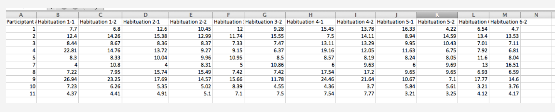Select the cell with value 10.67
This screenshot has height=112, width=555.
pos(396,79)
